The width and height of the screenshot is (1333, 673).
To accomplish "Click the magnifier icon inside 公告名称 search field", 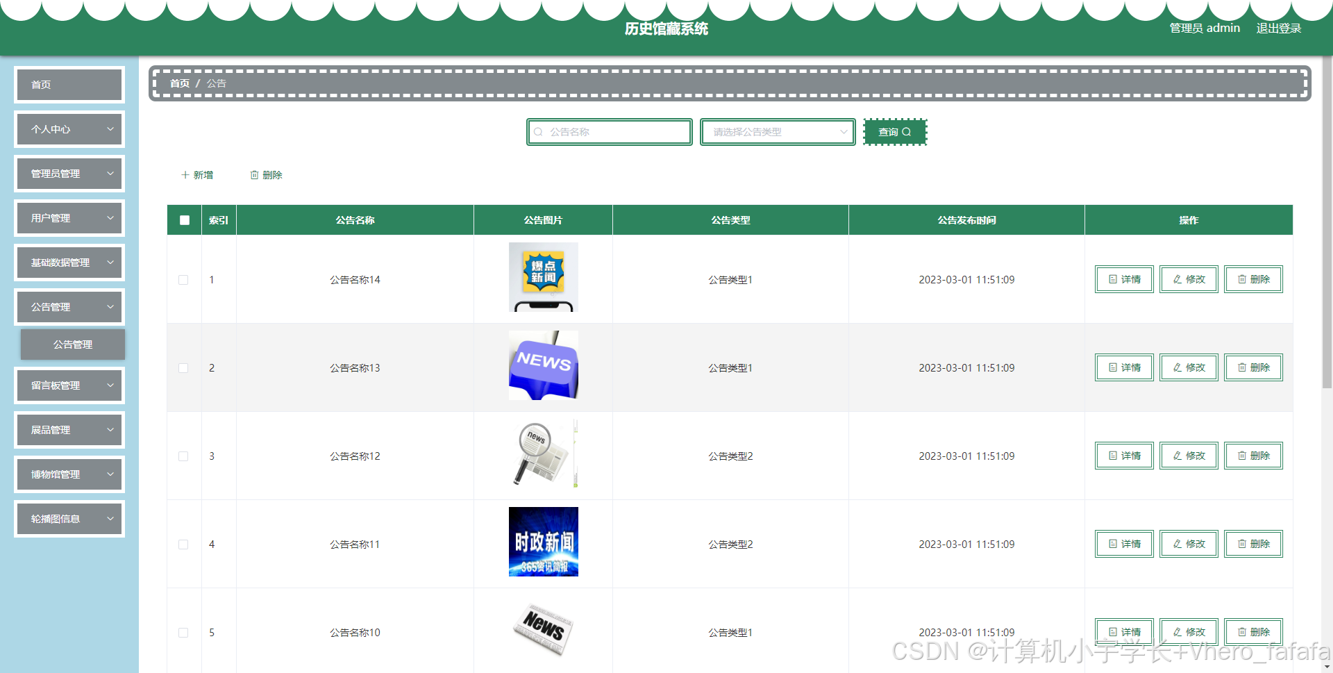I will click(538, 132).
